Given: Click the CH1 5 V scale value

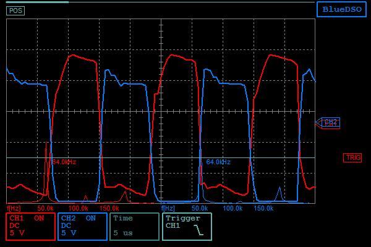Looking at the screenshot, I should [17, 233].
